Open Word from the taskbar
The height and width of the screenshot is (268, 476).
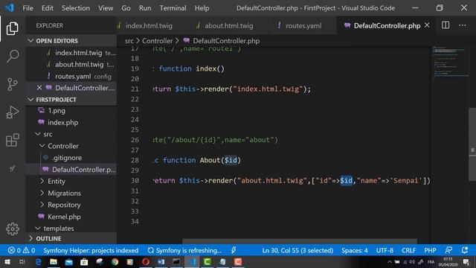(x=161, y=262)
